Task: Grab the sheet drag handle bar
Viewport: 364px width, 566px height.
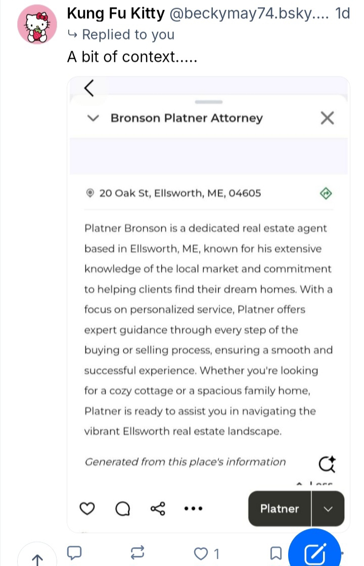Action: tap(208, 102)
